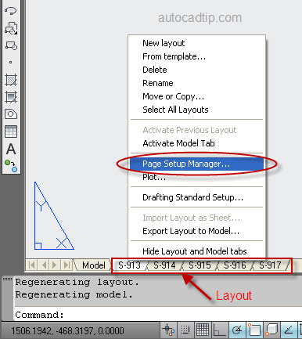Select the Gradient fill tool

(11, 97)
